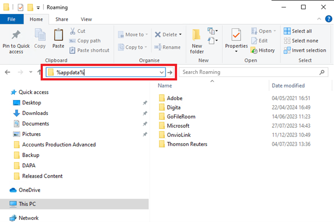Click Invert selection button
The image size is (334, 222).
pos(305,50)
